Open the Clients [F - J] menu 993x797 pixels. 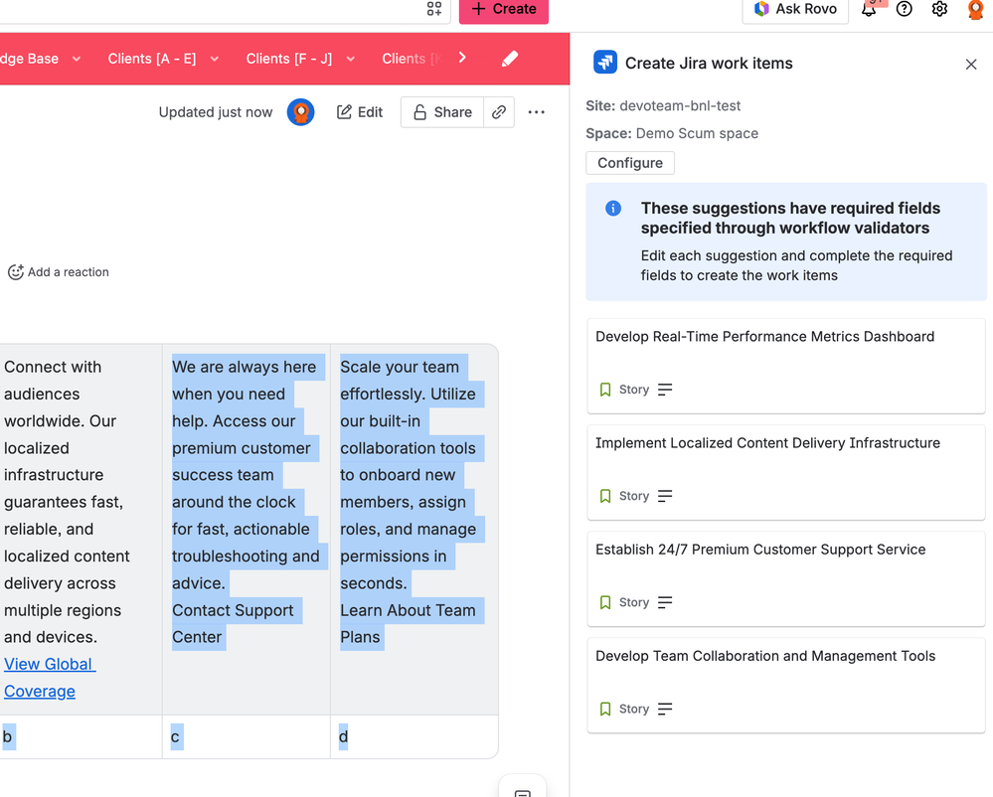coord(289,59)
